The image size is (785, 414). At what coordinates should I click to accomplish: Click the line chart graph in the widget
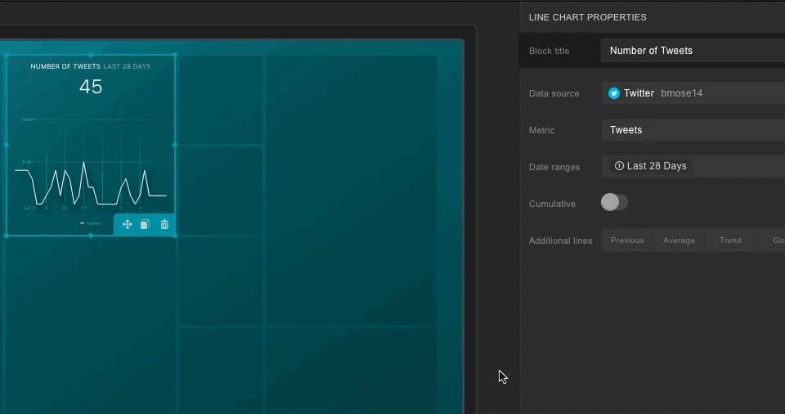pos(90,184)
